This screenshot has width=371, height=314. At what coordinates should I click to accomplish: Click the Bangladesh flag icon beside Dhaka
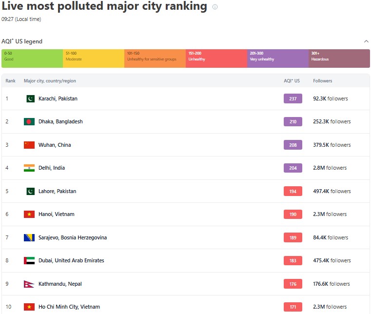click(x=29, y=121)
